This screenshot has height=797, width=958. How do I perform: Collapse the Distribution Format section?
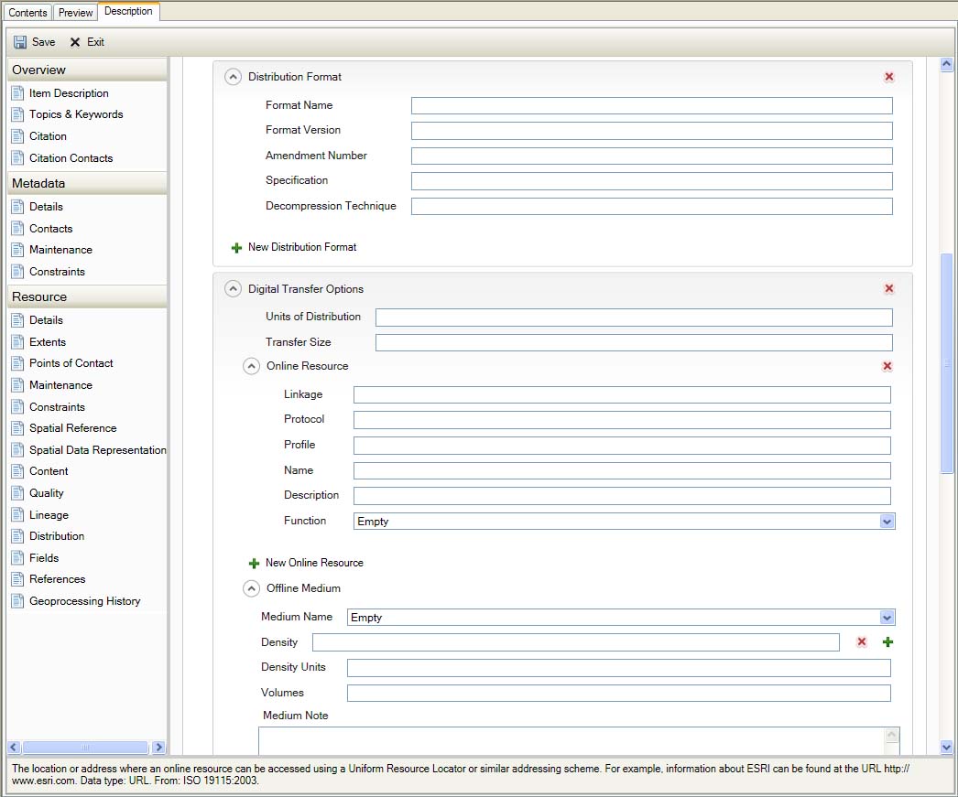tap(234, 78)
